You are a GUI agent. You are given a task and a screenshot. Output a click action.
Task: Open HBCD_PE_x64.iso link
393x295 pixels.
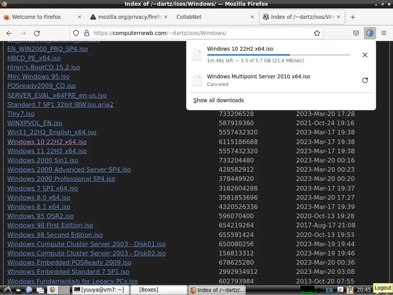click(x=34, y=58)
